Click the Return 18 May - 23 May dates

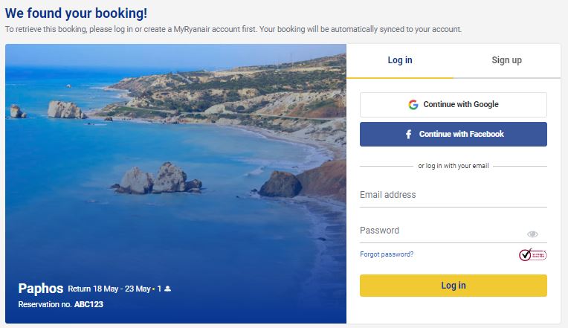(109, 289)
